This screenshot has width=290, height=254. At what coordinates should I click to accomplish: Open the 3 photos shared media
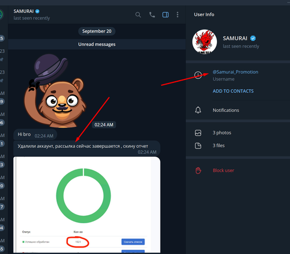(238, 133)
